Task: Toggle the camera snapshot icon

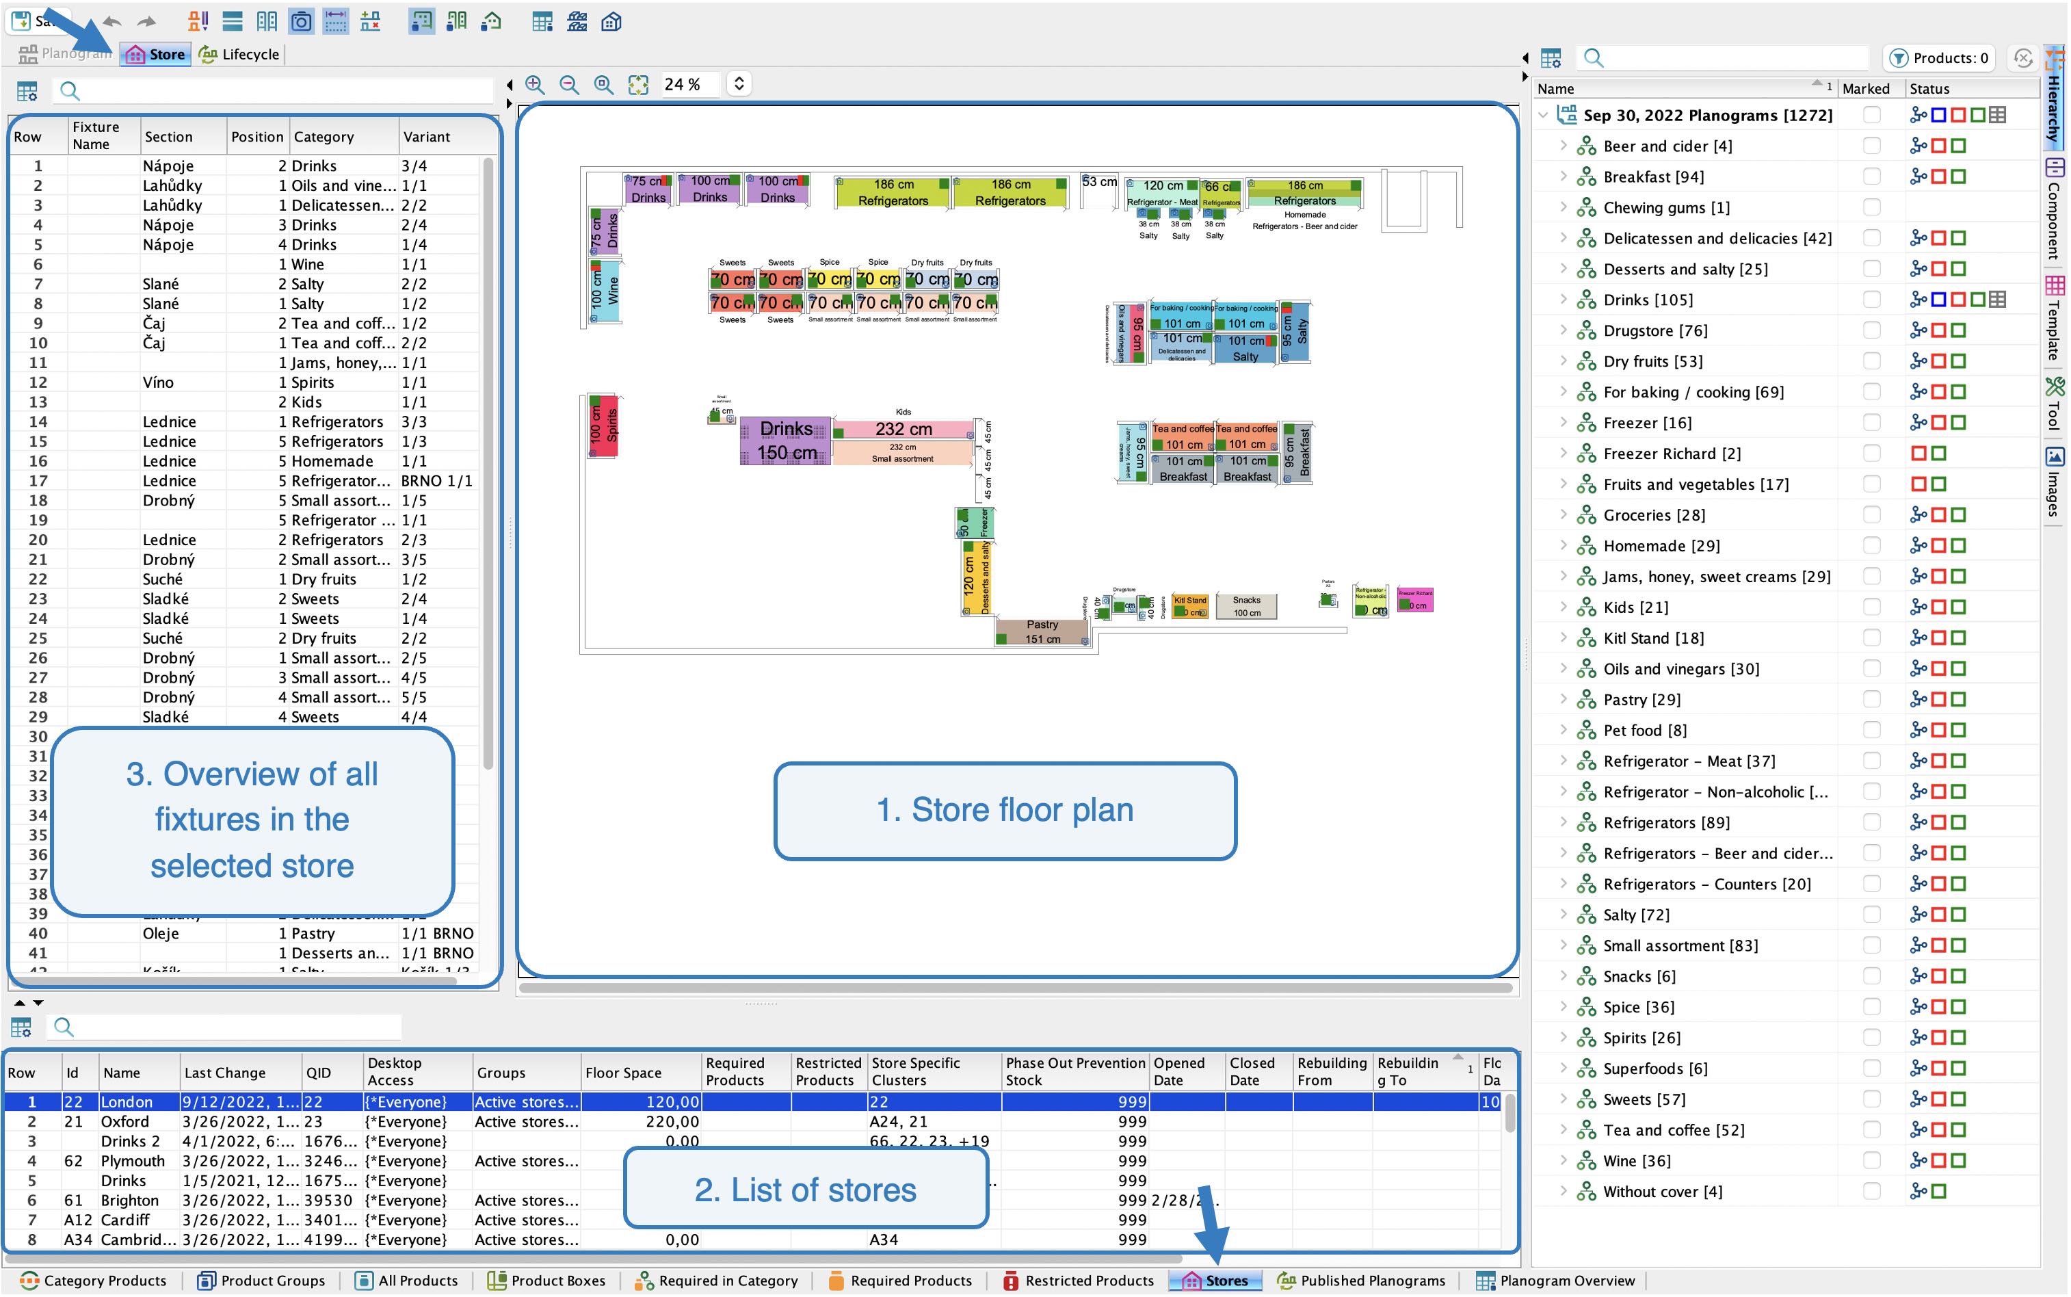Action: click(x=301, y=21)
